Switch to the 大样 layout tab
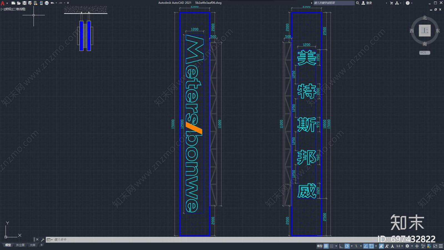This screenshot has height=250, width=444. click(x=33, y=245)
